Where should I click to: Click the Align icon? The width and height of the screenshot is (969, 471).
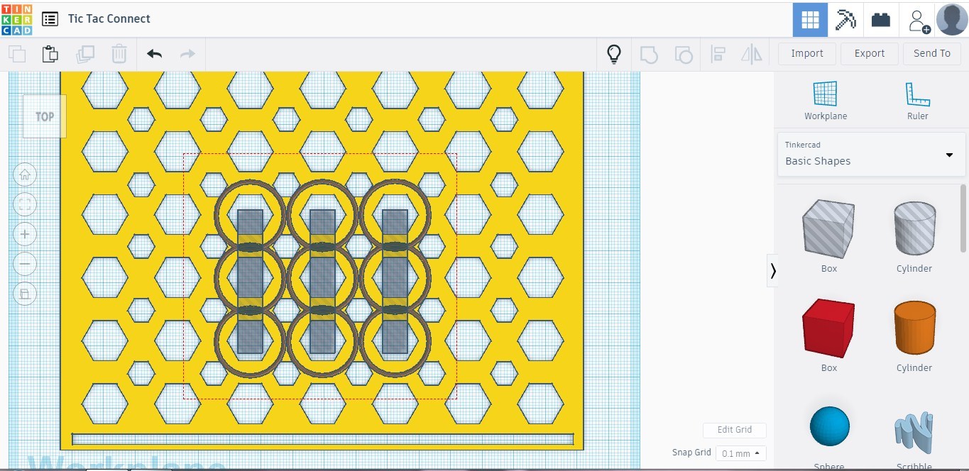coord(718,54)
